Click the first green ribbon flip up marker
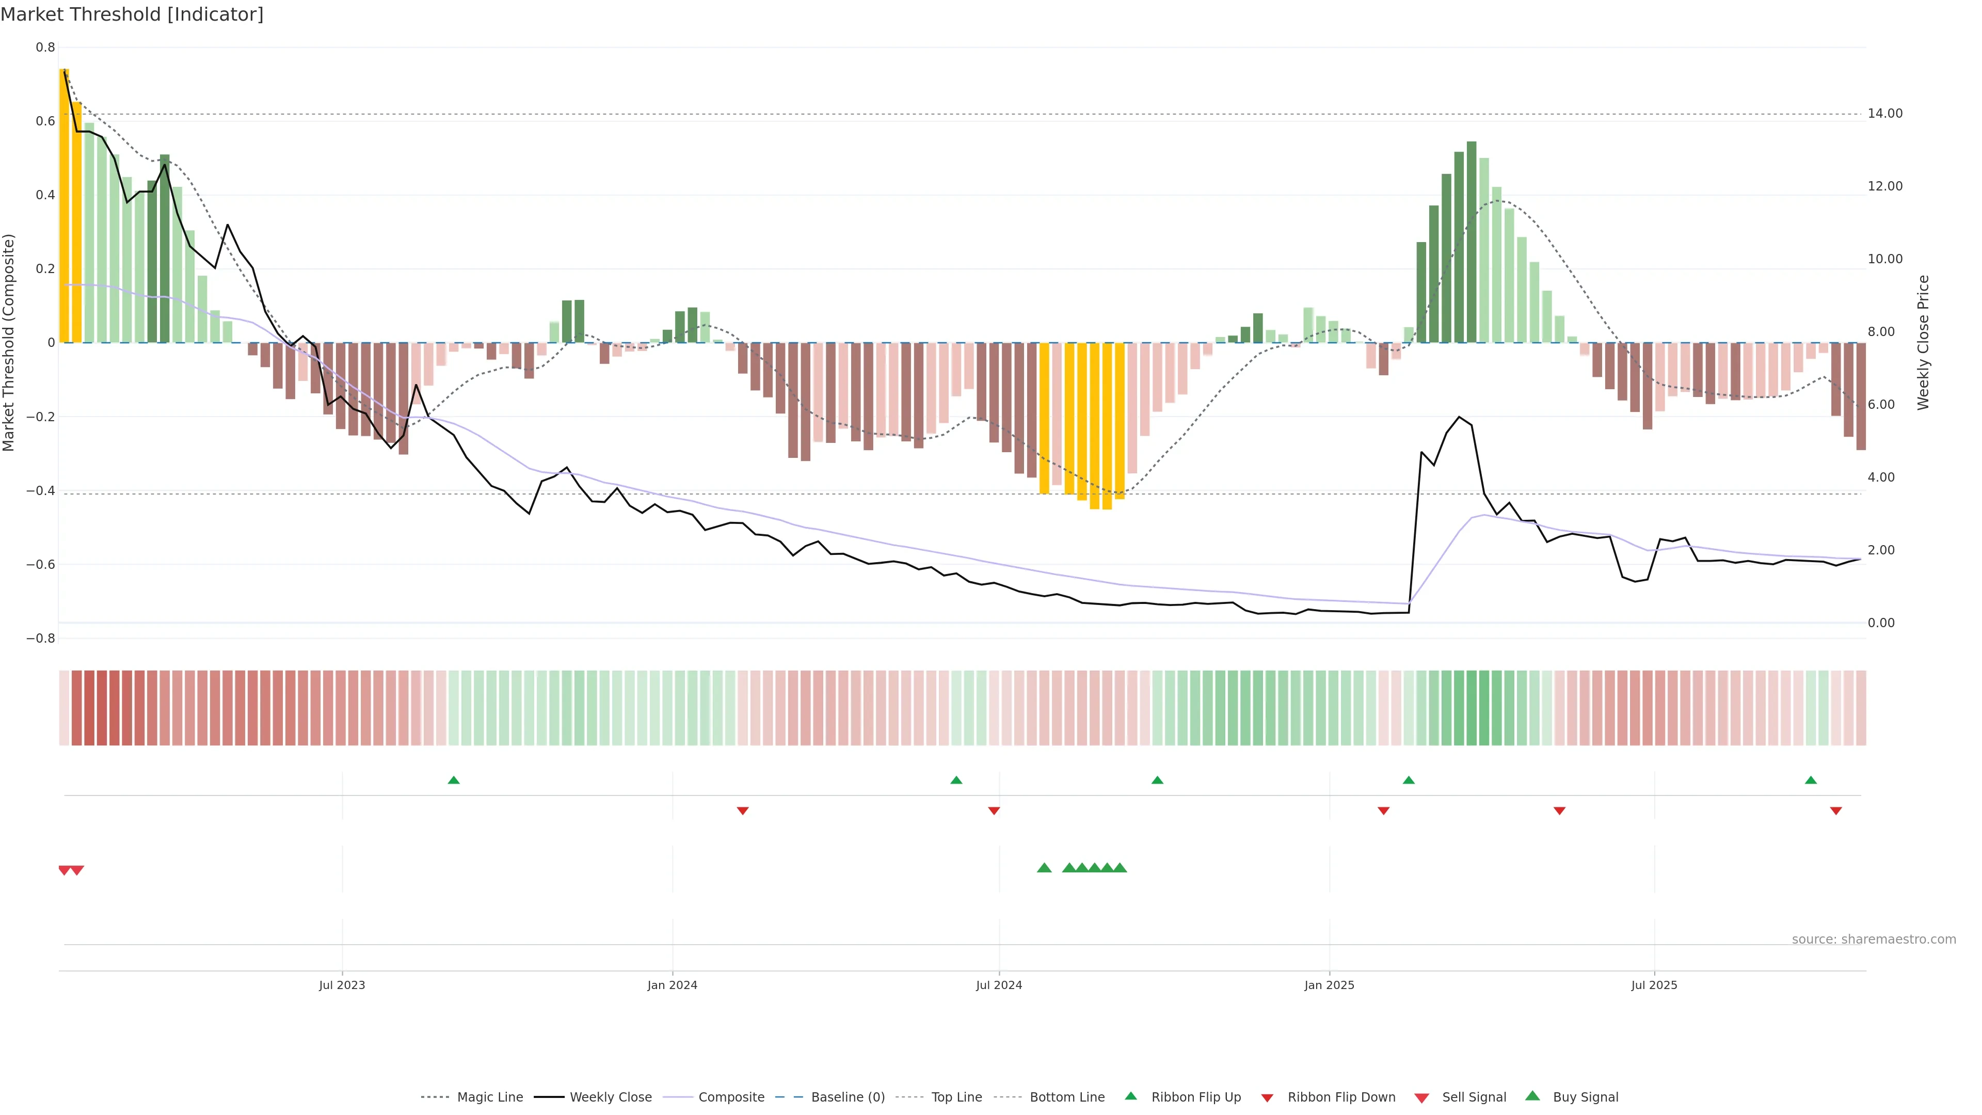1982x1115 pixels. coord(453,780)
